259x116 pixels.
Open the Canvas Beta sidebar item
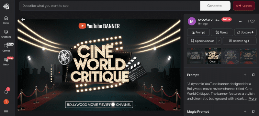point(6,47)
